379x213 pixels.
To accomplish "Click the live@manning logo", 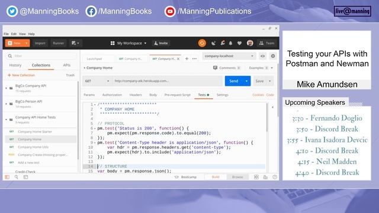I will [x=352, y=11].
